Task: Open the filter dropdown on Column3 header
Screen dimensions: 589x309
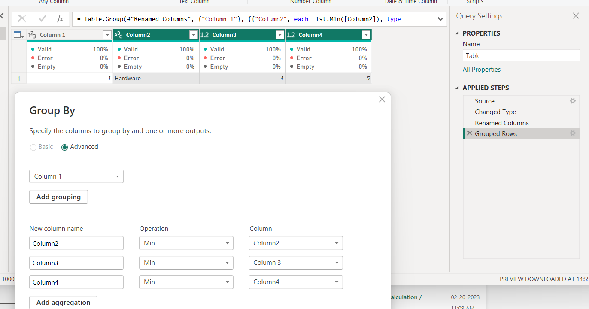Action: tap(280, 35)
